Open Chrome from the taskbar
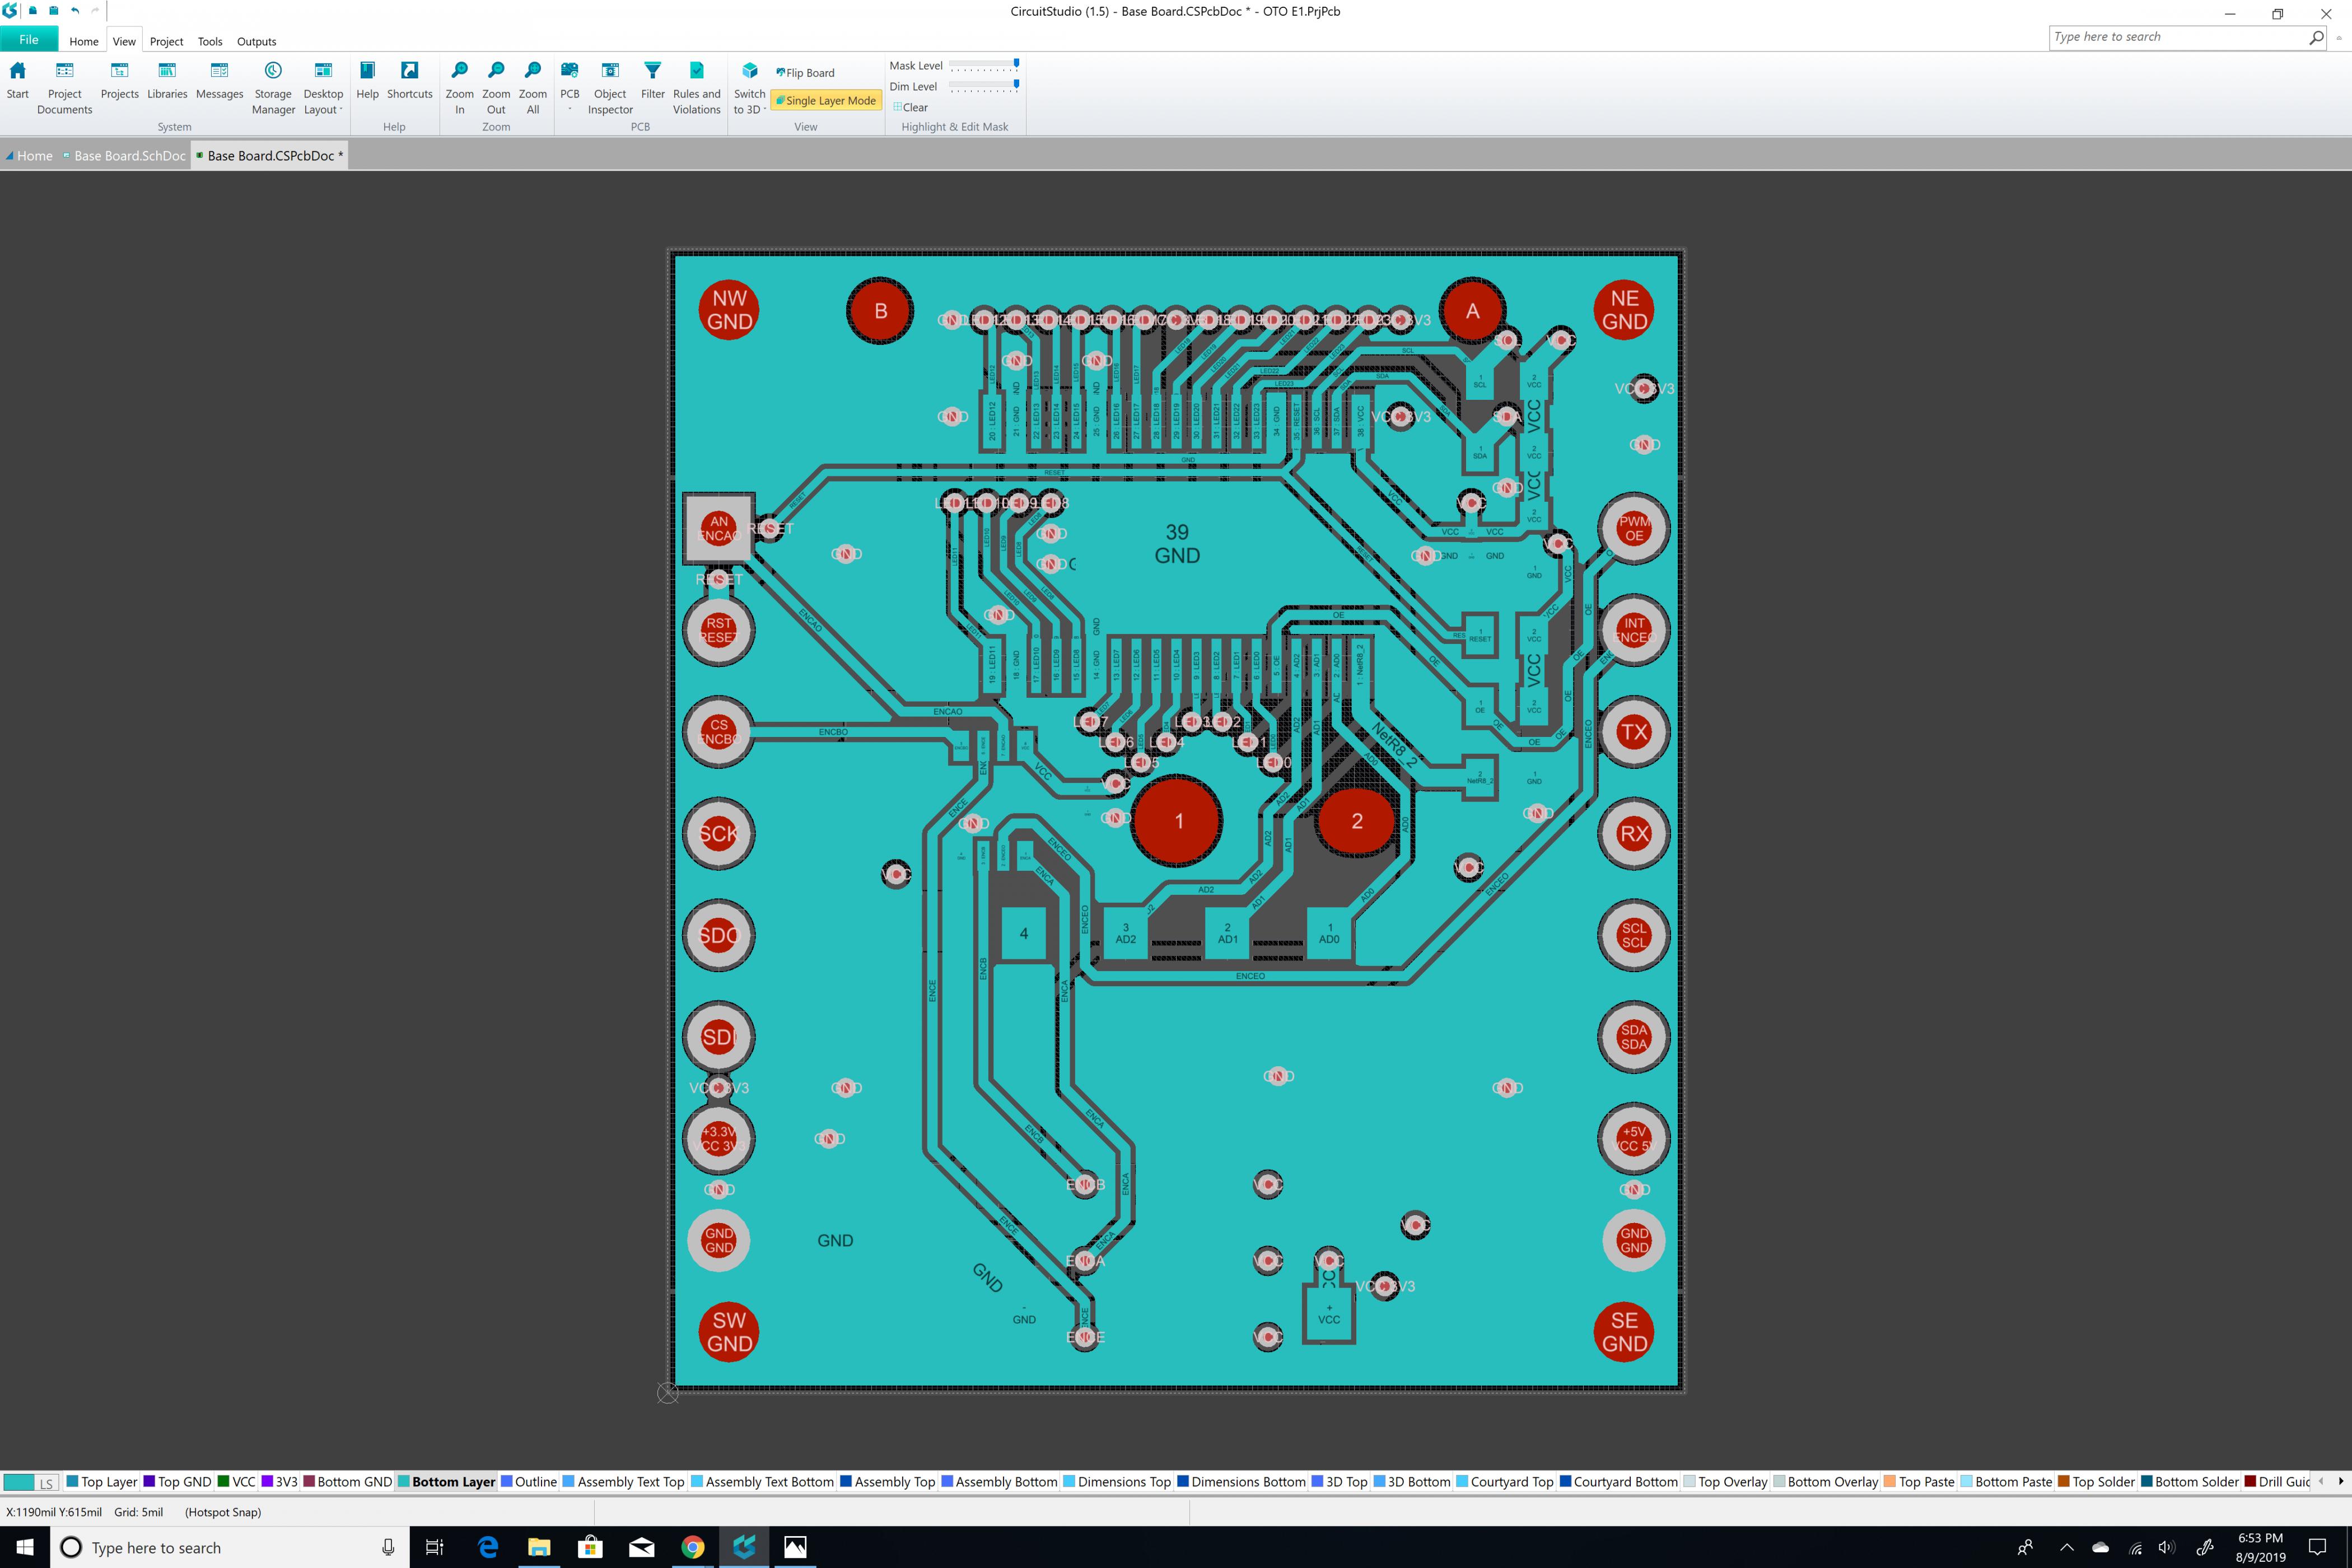 pyautogui.click(x=692, y=1547)
